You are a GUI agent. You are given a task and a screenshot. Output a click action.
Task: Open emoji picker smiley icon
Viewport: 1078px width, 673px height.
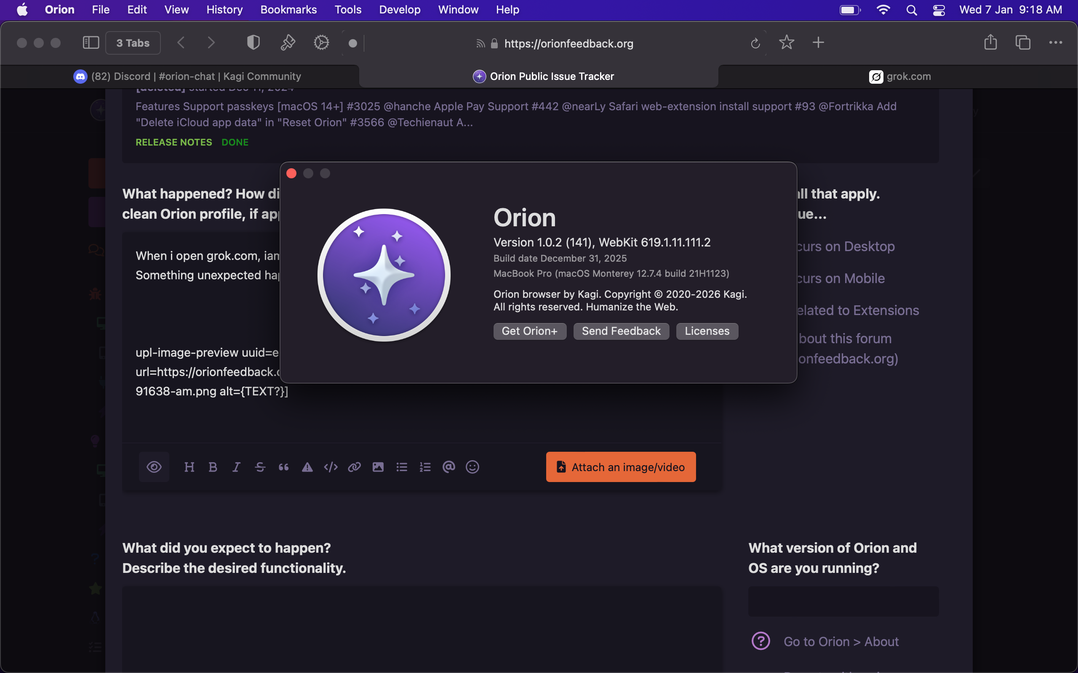click(x=472, y=467)
